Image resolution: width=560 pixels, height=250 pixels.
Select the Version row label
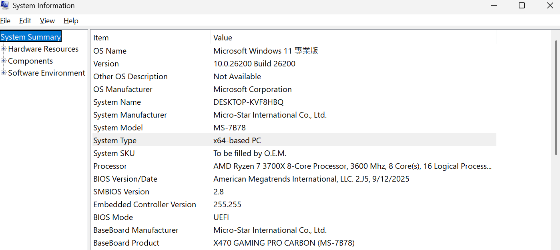point(106,64)
